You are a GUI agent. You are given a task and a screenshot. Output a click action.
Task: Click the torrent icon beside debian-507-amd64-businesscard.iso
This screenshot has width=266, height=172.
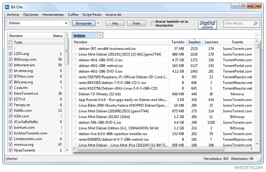point(75,48)
